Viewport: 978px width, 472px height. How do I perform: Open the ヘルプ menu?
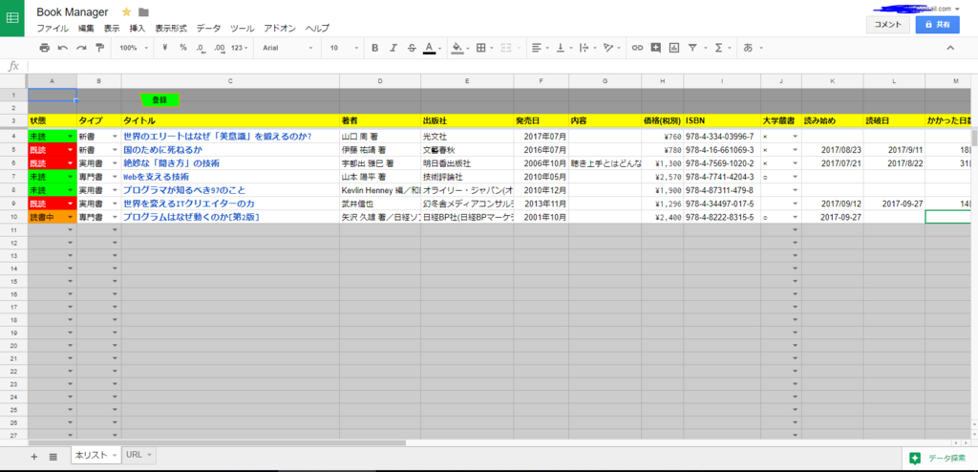pyautogui.click(x=317, y=28)
